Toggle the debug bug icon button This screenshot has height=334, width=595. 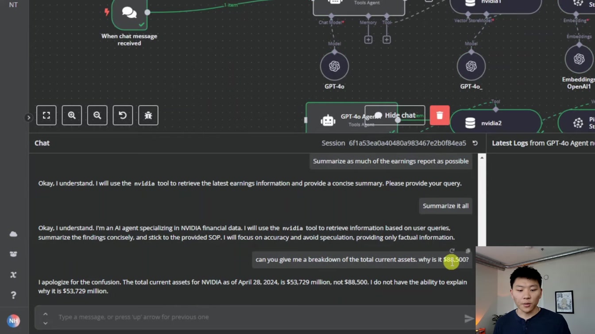(148, 115)
